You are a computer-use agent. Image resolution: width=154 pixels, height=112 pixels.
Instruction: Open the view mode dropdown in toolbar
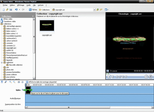coord(107,10)
